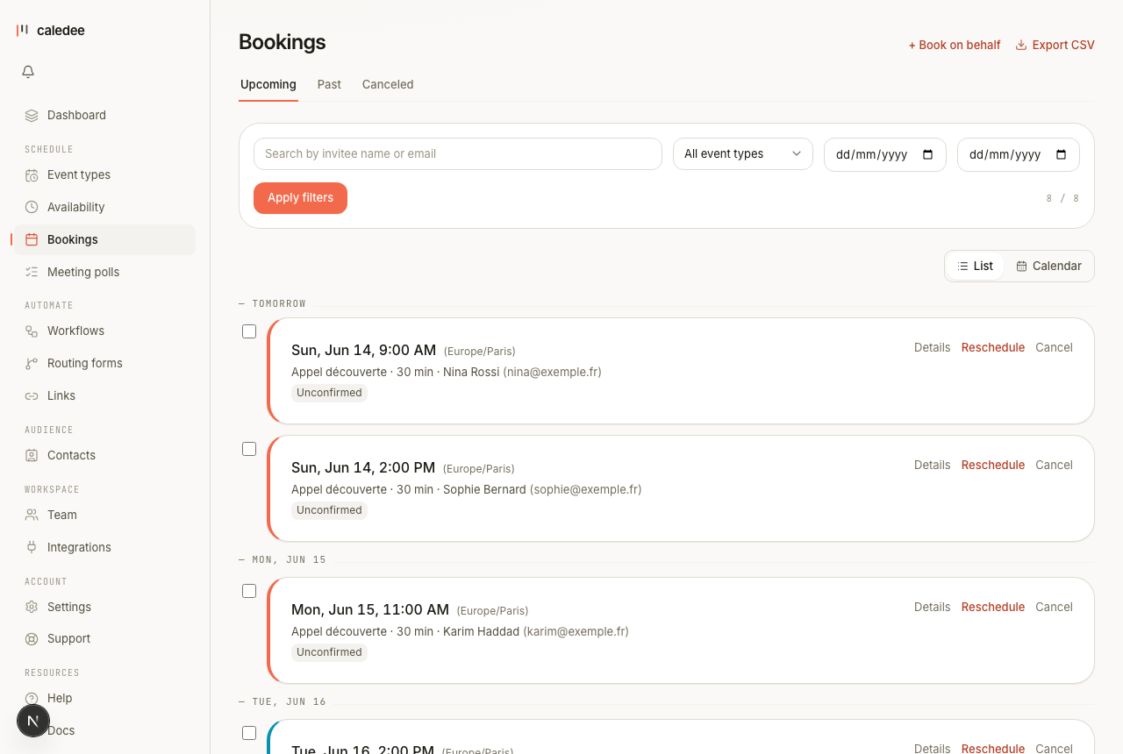Switch to the Past tab
Image resolution: width=1123 pixels, height=754 pixels.
(329, 85)
